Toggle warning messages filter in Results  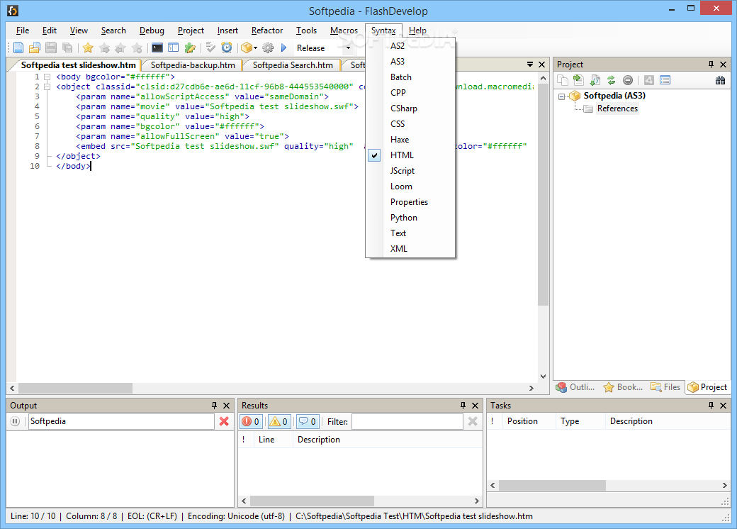(279, 421)
